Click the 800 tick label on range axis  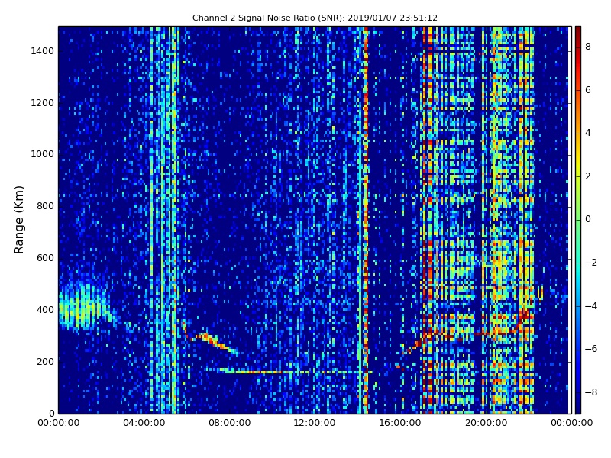[x=45, y=206]
